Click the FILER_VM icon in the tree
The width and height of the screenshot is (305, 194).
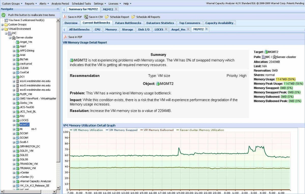point(18,94)
